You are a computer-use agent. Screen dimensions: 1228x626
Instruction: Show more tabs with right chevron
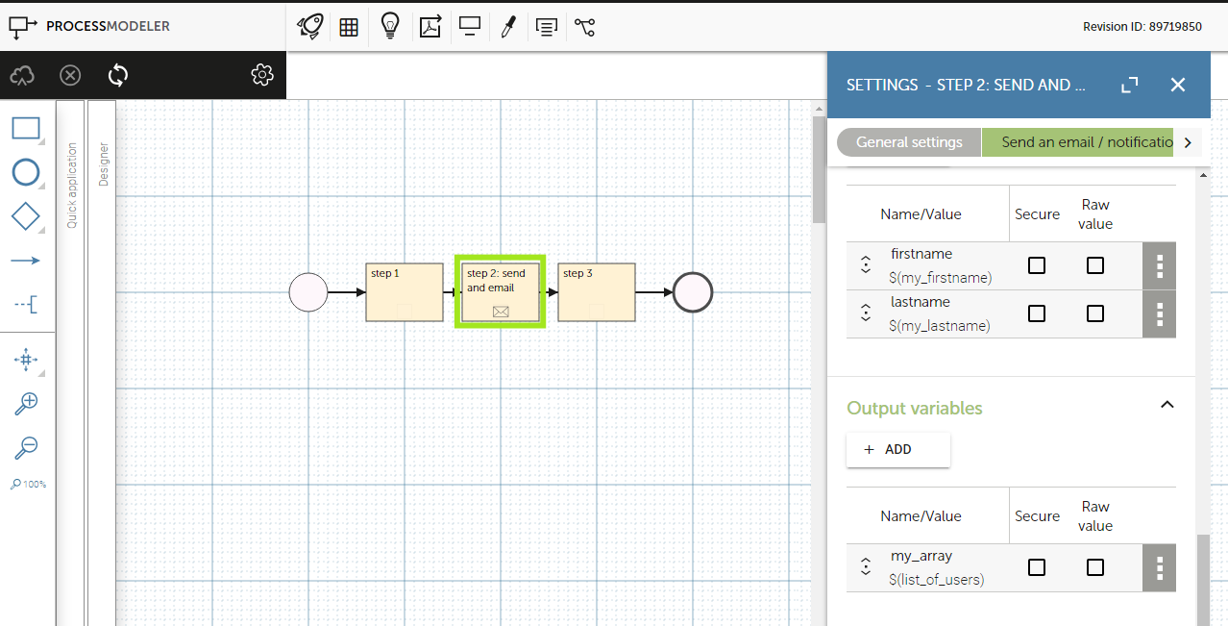(1189, 142)
